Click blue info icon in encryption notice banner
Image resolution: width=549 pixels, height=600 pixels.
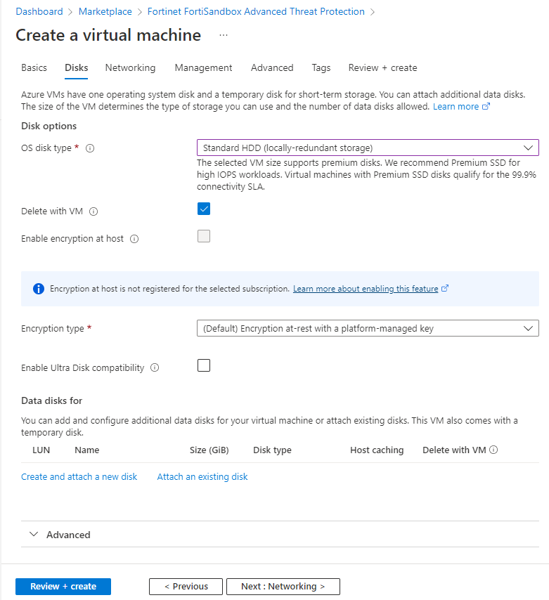pyautogui.click(x=39, y=289)
